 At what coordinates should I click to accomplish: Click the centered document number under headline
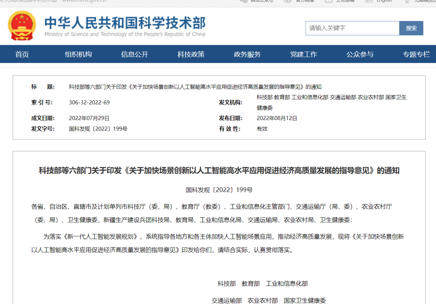[219, 190]
